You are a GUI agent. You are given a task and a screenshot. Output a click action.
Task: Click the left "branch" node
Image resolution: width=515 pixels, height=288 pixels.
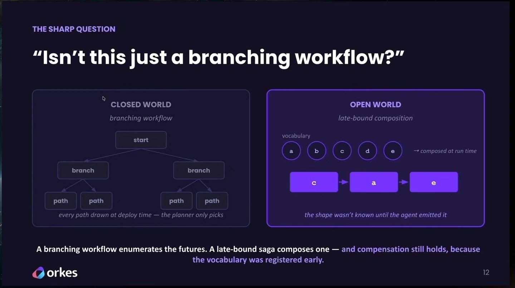click(x=83, y=170)
